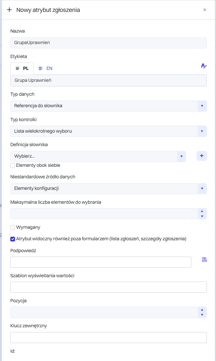216x361 pixels.
Task: Increase the Pozycja value with up arrow
Action: tap(202, 310)
